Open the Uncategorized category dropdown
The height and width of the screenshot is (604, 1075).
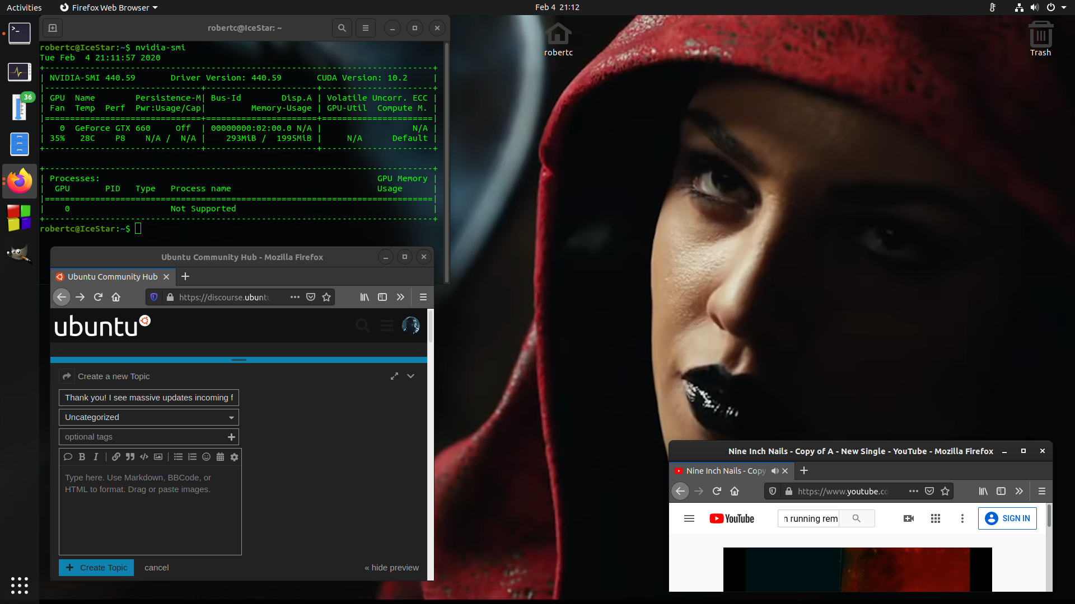[149, 417]
